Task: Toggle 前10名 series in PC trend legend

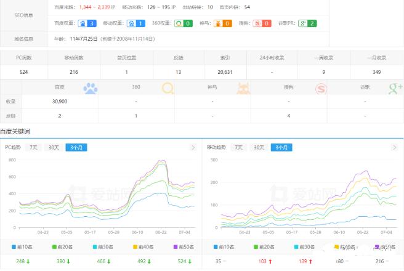Action: pos(24,246)
